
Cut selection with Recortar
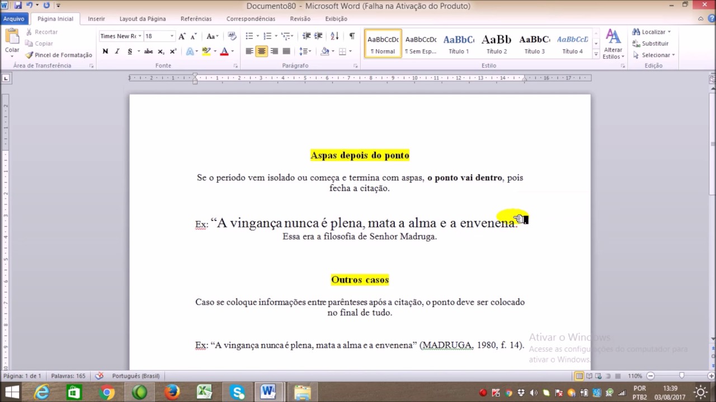pos(41,32)
